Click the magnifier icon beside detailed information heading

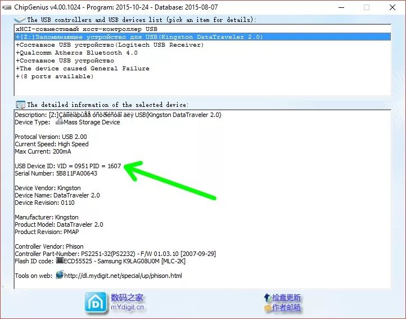(x=20, y=105)
